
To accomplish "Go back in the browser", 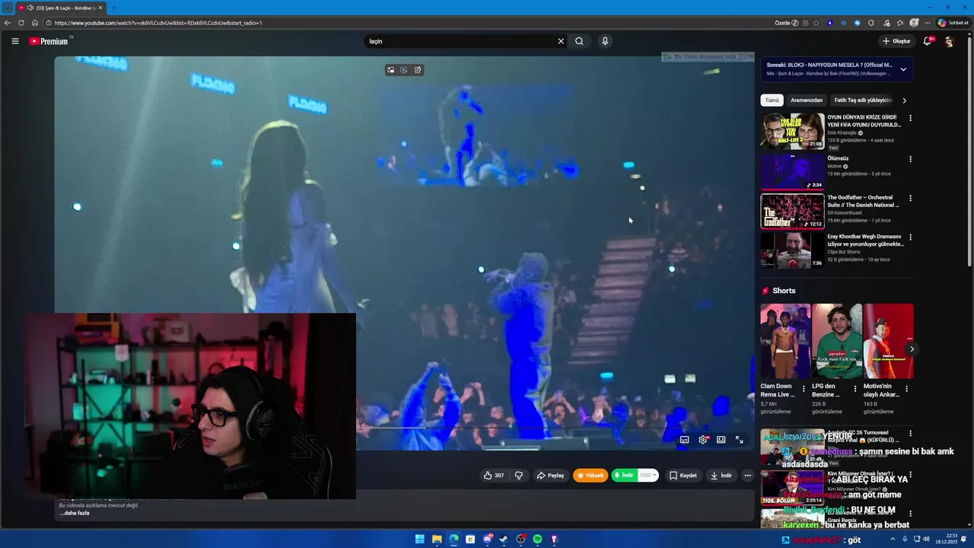I will coord(8,23).
